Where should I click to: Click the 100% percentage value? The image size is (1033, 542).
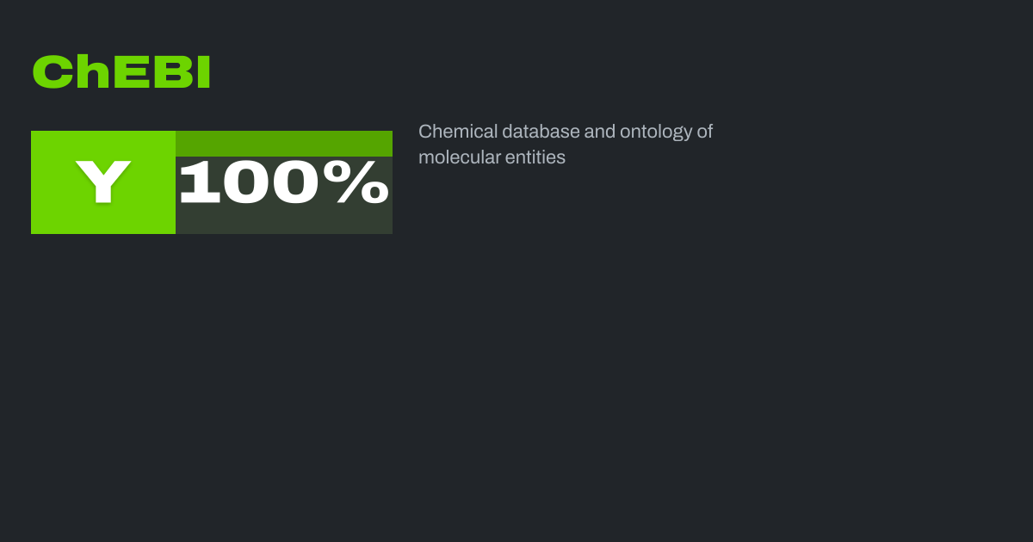pos(283,182)
